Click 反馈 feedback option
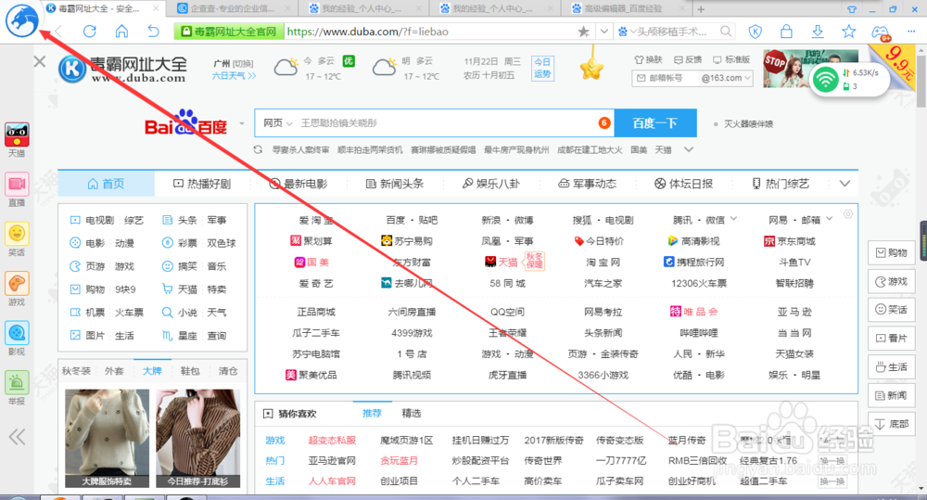927x500 pixels. click(x=688, y=59)
